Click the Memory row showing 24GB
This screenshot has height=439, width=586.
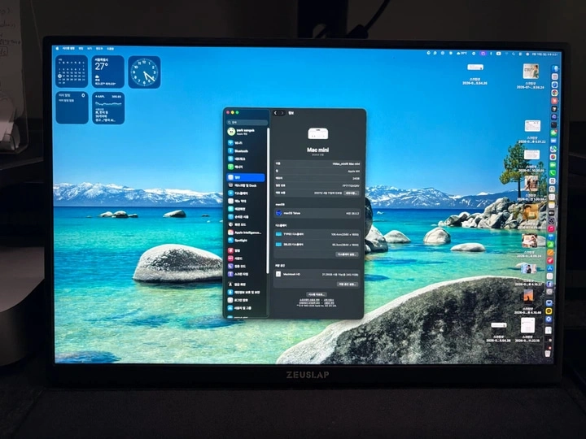(x=317, y=178)
